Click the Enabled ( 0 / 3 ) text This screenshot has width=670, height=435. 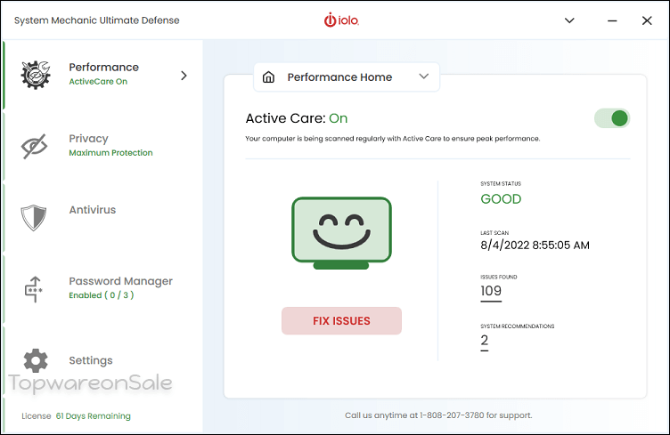(102, 295)
